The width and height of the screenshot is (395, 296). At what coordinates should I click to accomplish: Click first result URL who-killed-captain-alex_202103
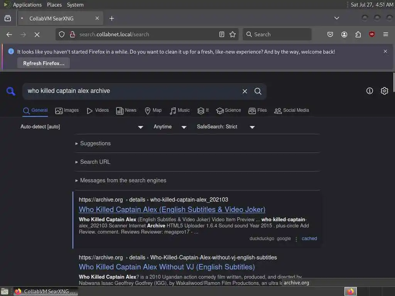154,200
